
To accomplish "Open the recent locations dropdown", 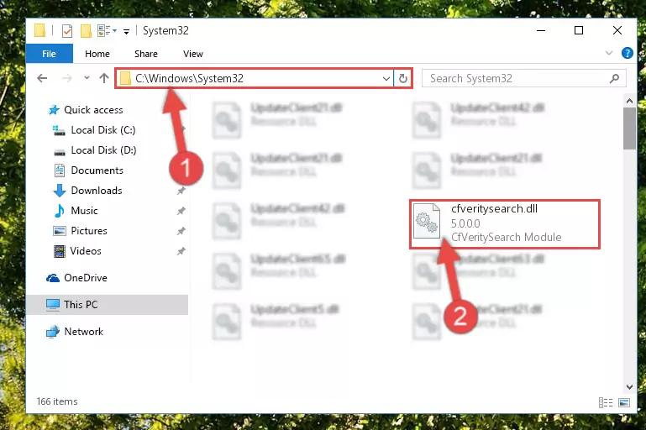I will coord(87,77).
